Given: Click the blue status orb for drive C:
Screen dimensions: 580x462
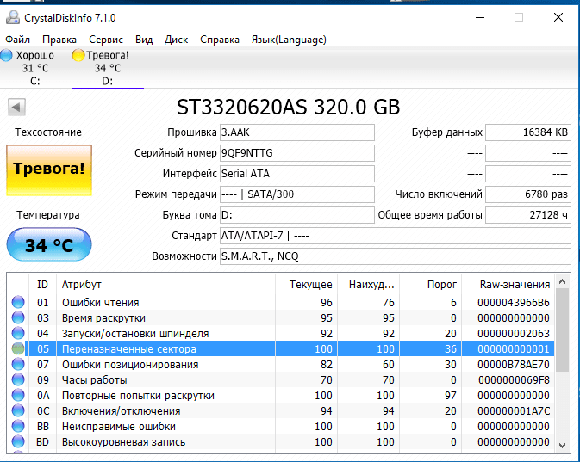Looking at the screenshot, I should pyautogui.click(x=7, y=56).
